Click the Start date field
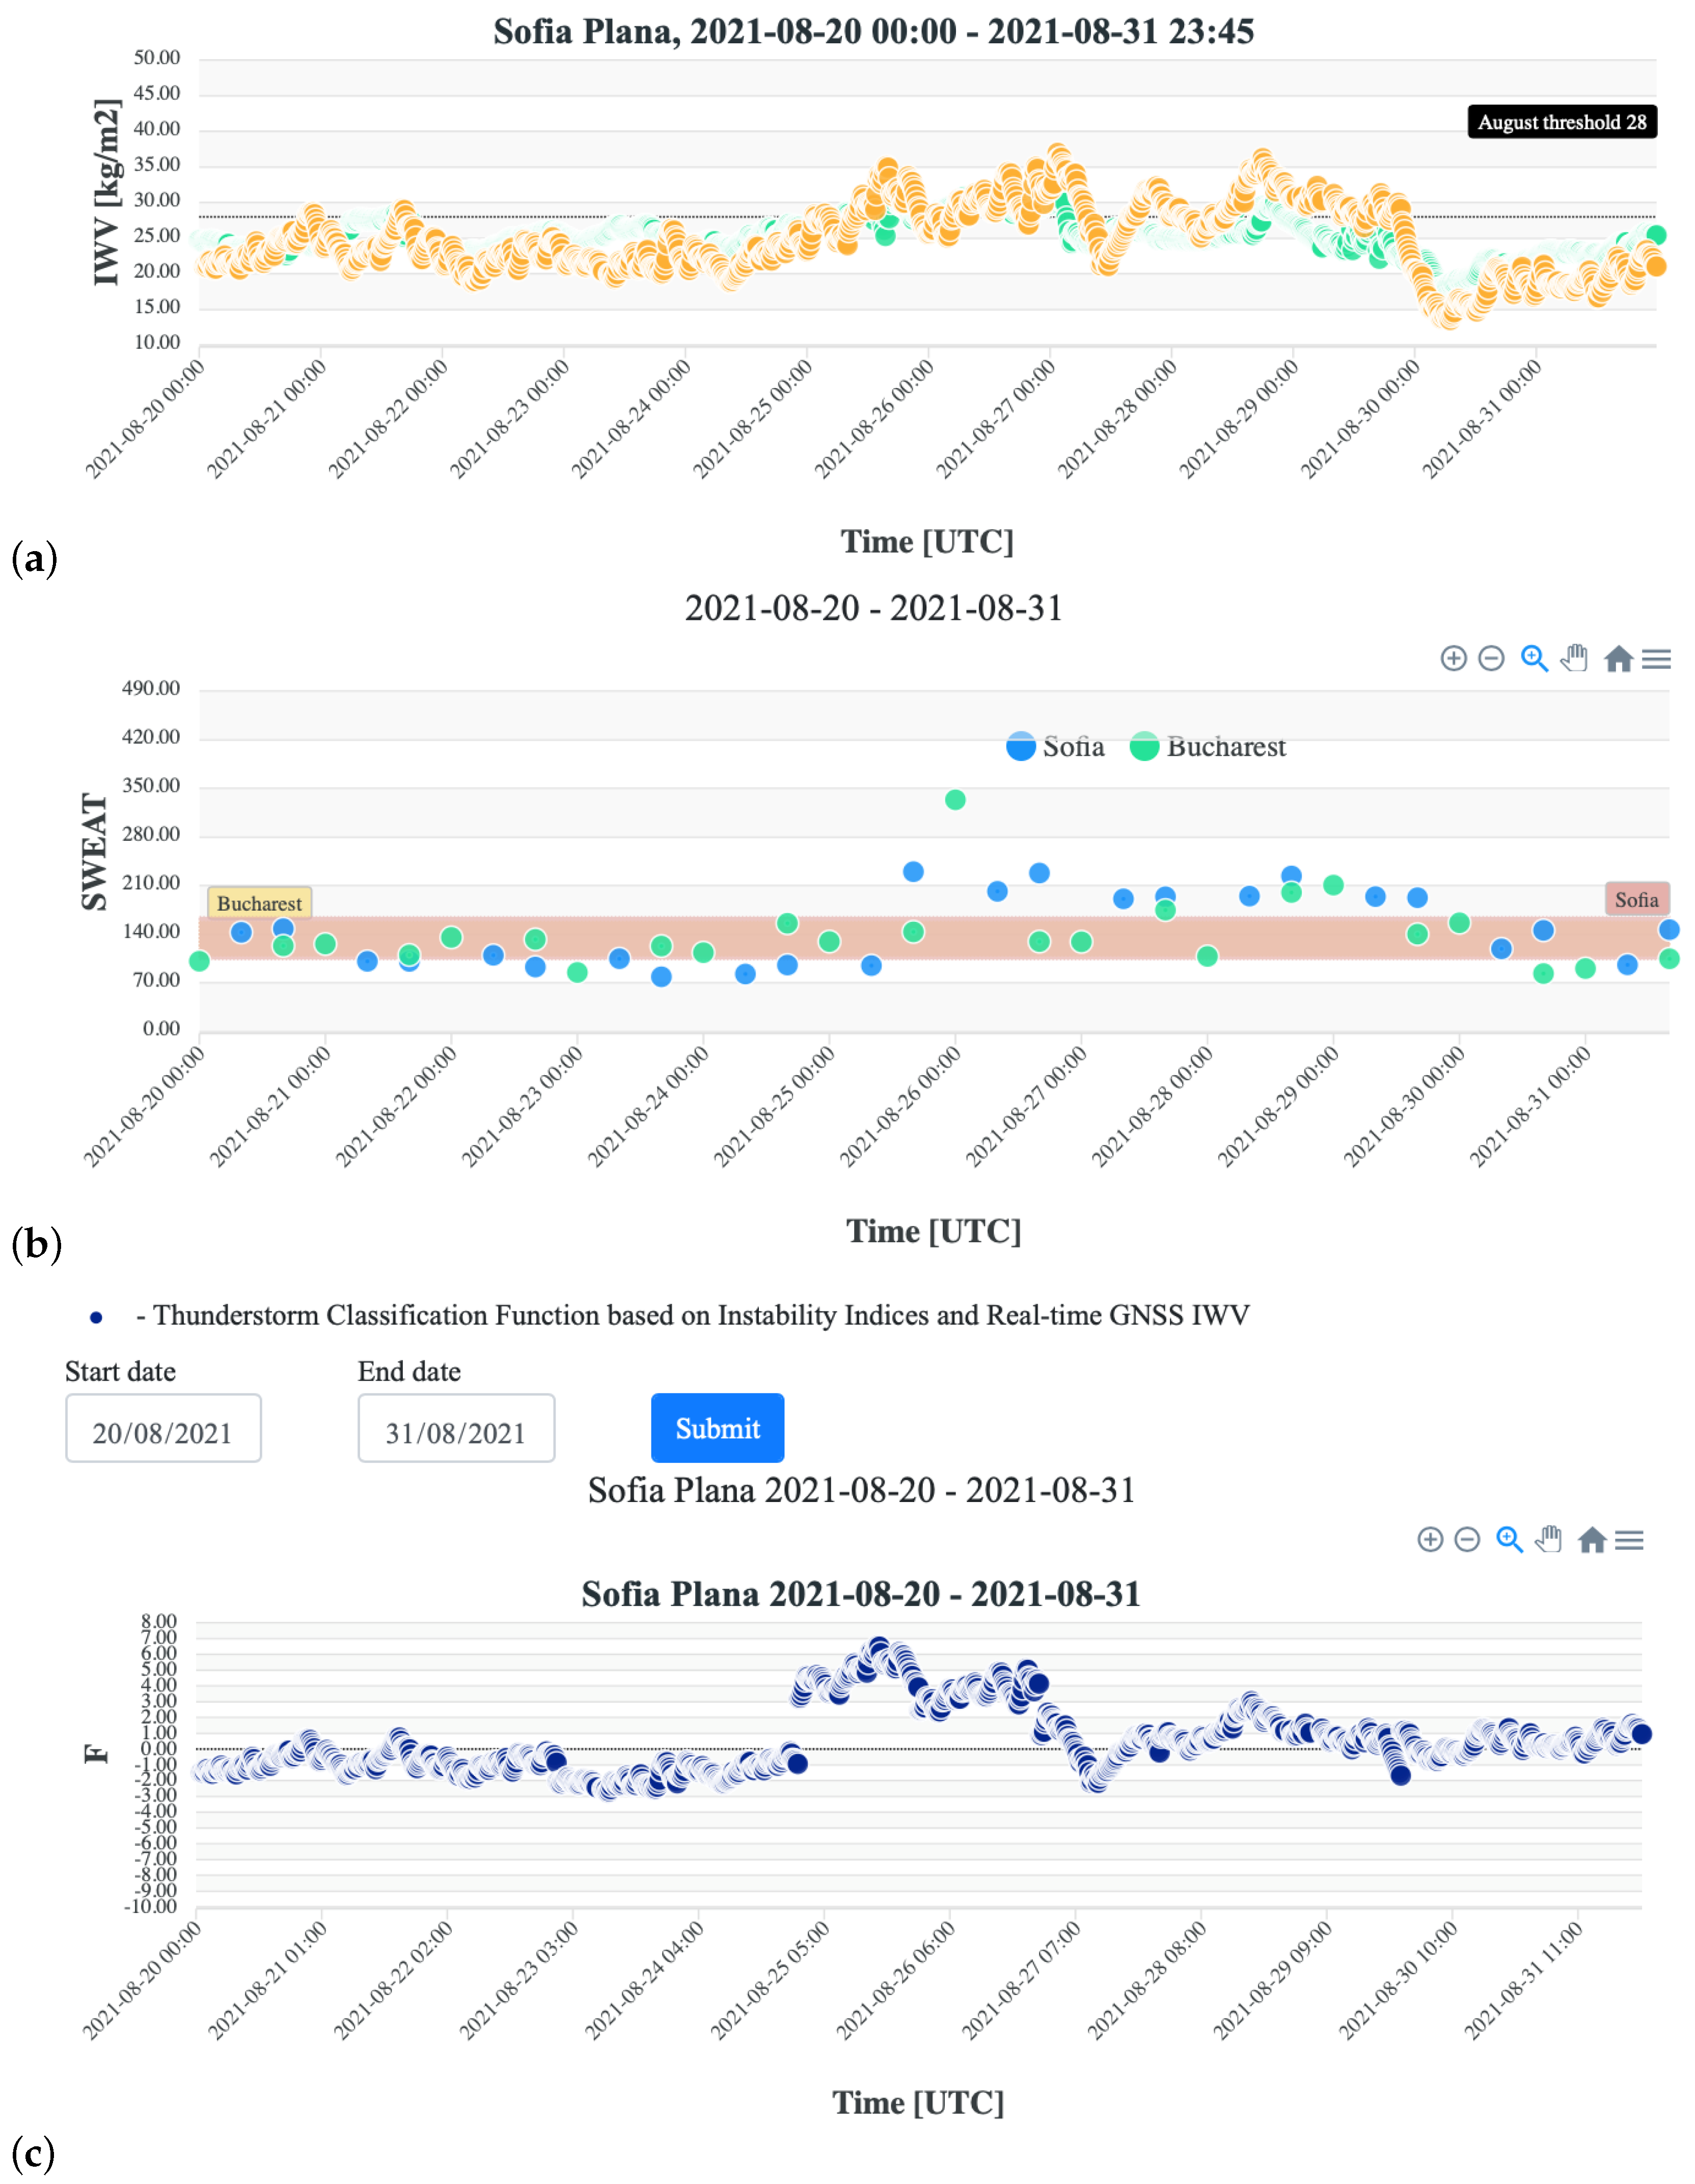This screenshot has height=2184, width=1695. tap(163, 1428)
